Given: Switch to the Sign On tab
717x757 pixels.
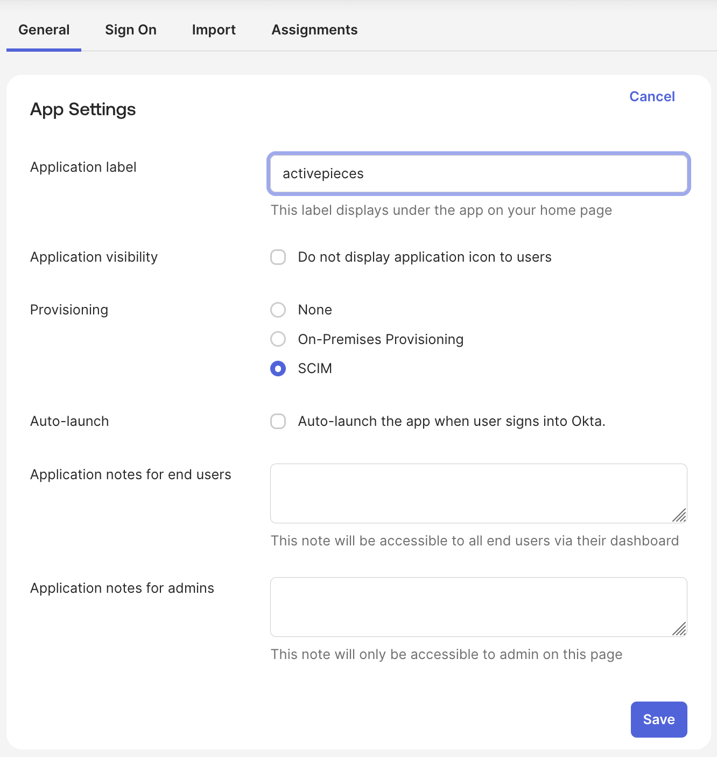Looking at the screenshot, I should 130,30.
